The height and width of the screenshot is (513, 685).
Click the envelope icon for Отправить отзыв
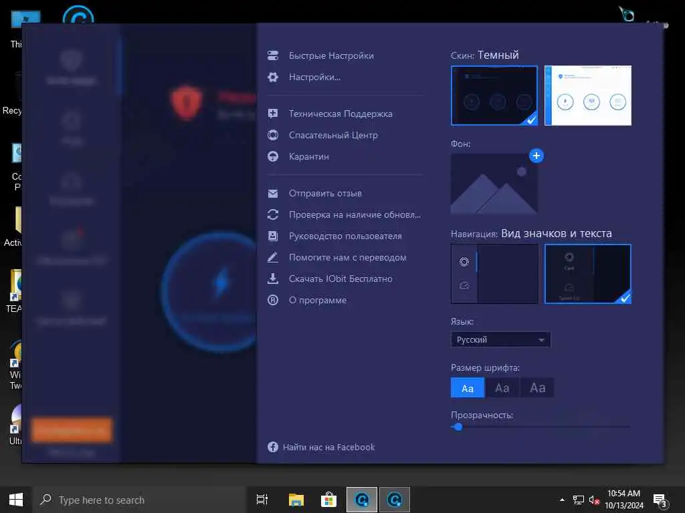click(273, 193)
